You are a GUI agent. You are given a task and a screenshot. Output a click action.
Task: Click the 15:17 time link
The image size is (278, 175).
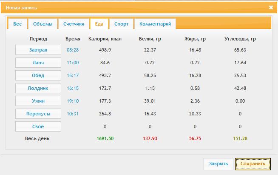click(73, 75)
